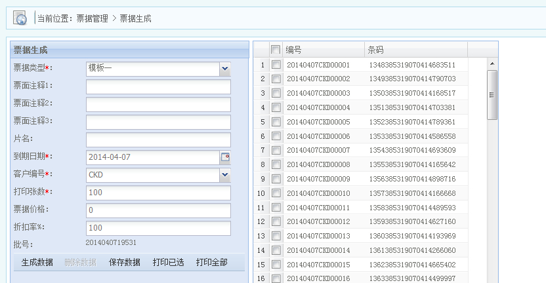
Task: Expand the 票据类型 dropdown
Action: [x=225, y=68]
